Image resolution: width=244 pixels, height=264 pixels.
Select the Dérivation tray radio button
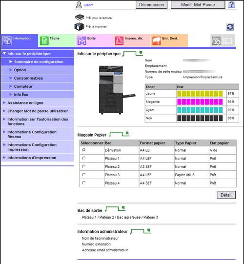(x=84, y=150)
